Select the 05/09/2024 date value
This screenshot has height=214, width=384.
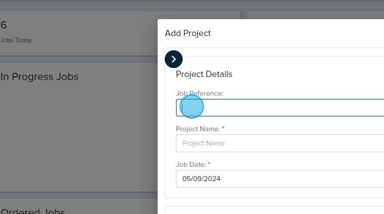tap(201, 179)
